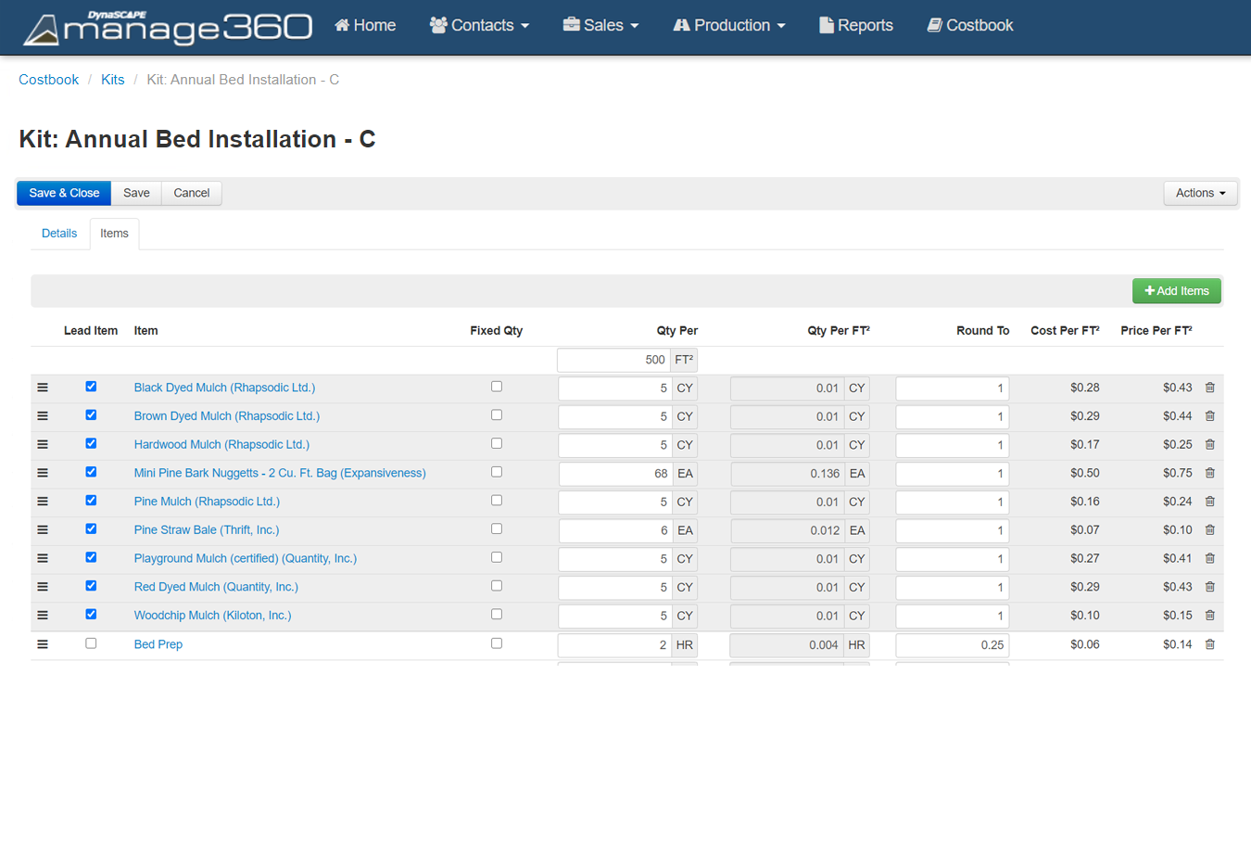Go to Reports in the navbar

[x=856, y=26]
